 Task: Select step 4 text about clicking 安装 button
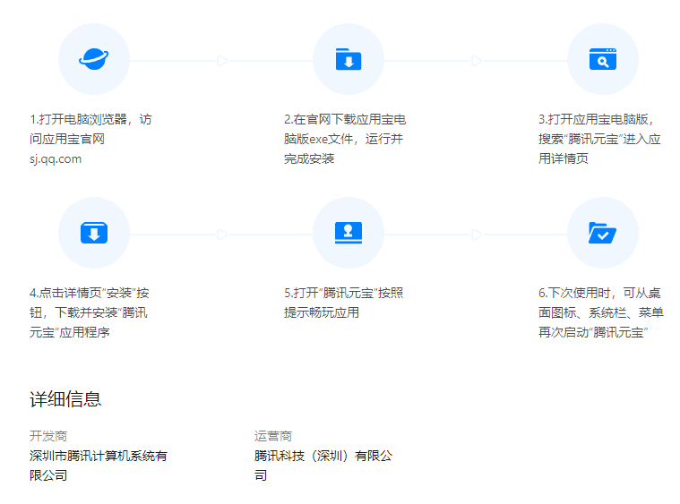pyautogui.click(x=90, y=312)
